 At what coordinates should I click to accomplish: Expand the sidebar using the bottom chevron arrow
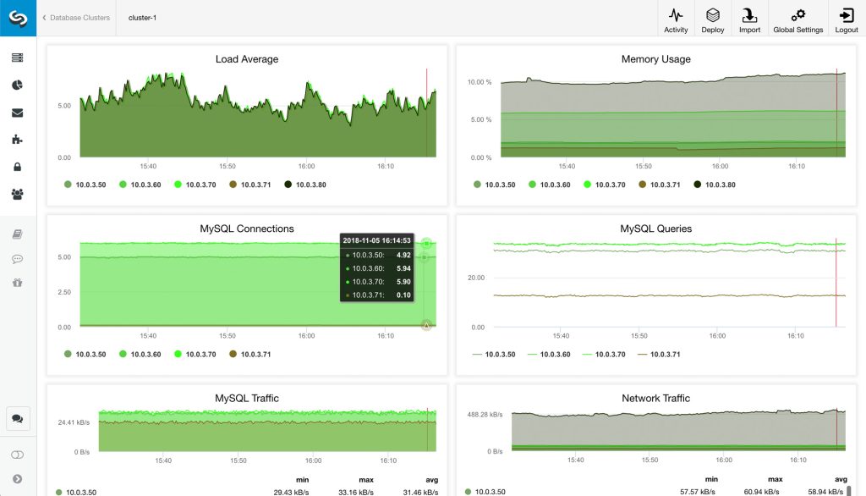(x=19, y=478)
